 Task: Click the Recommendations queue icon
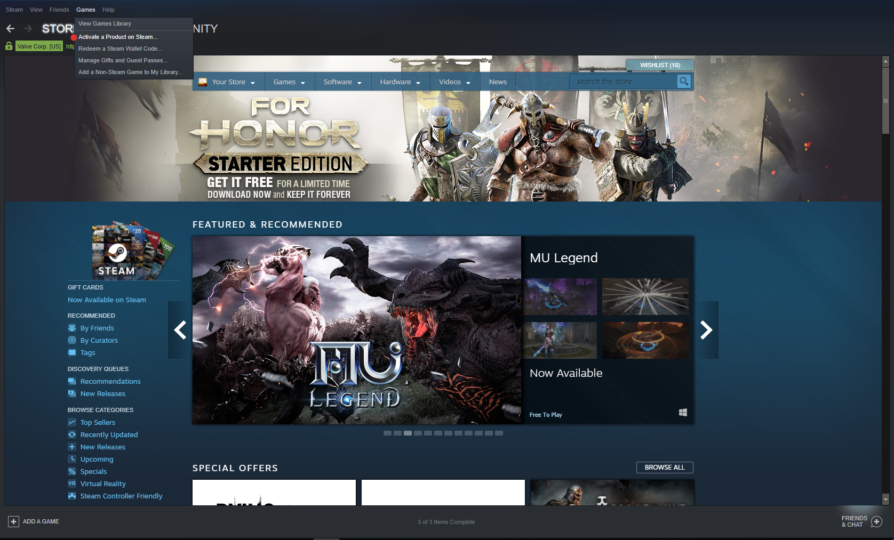click(72, 381)
